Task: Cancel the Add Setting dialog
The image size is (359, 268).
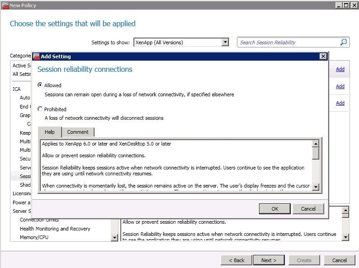Action: click(x=308, y=209)
